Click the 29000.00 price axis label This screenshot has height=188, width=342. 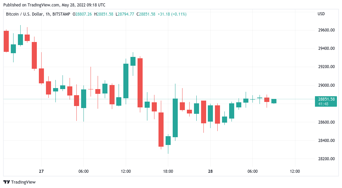coord(326,85)
